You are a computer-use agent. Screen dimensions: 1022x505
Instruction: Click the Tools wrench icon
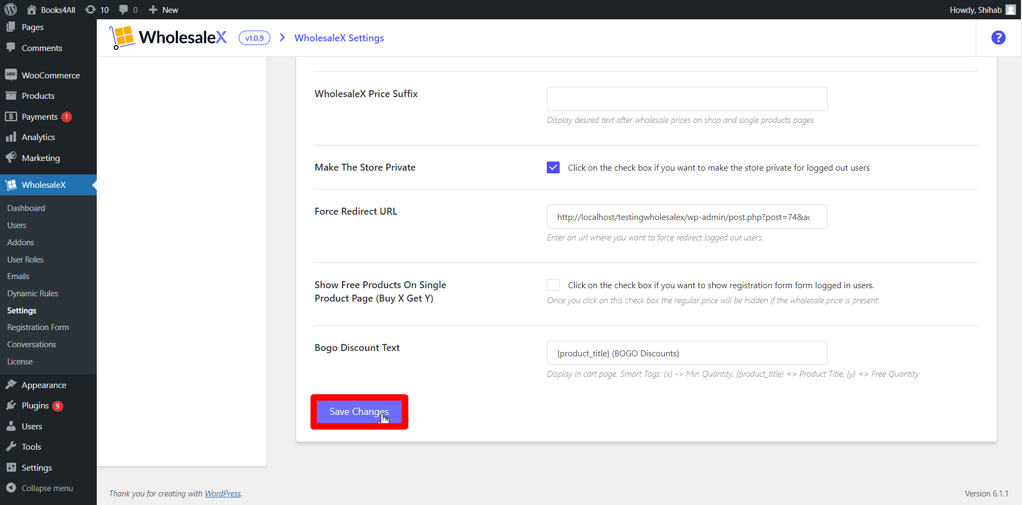11,447
